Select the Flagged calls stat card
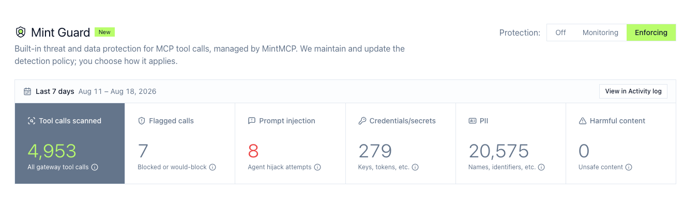 coord(180,143)
